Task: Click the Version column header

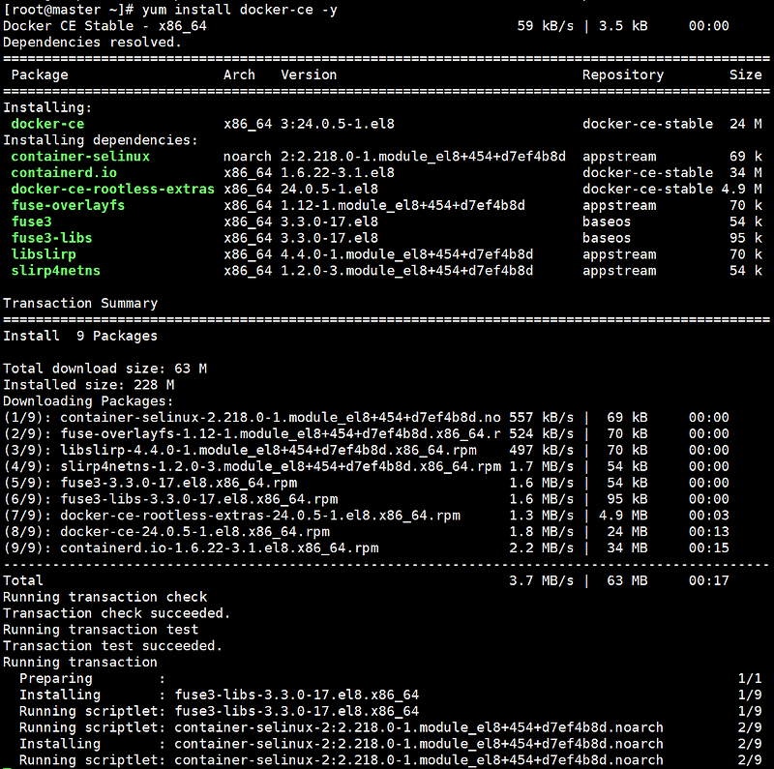Action: point(308,74)
